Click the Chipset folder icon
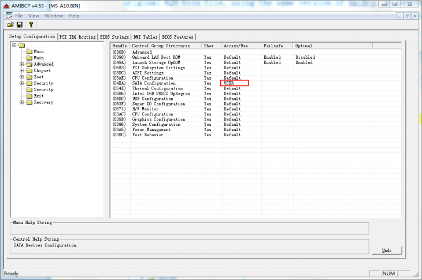 28,70
